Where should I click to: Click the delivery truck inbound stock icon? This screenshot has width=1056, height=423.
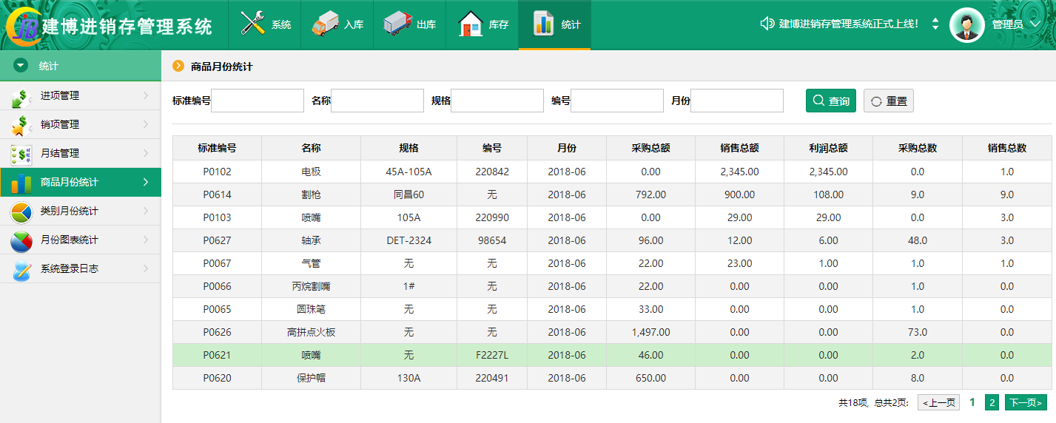325,24
